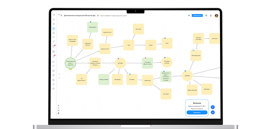Select the highlighted branch icon in the sidebar
The width and height of the screenshot is (271, 129).
[53, 29]
